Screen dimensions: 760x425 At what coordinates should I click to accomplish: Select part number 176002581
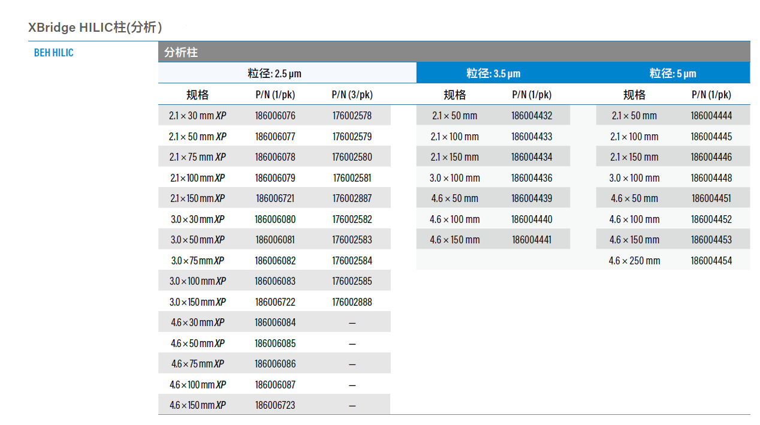coord(352,178)
